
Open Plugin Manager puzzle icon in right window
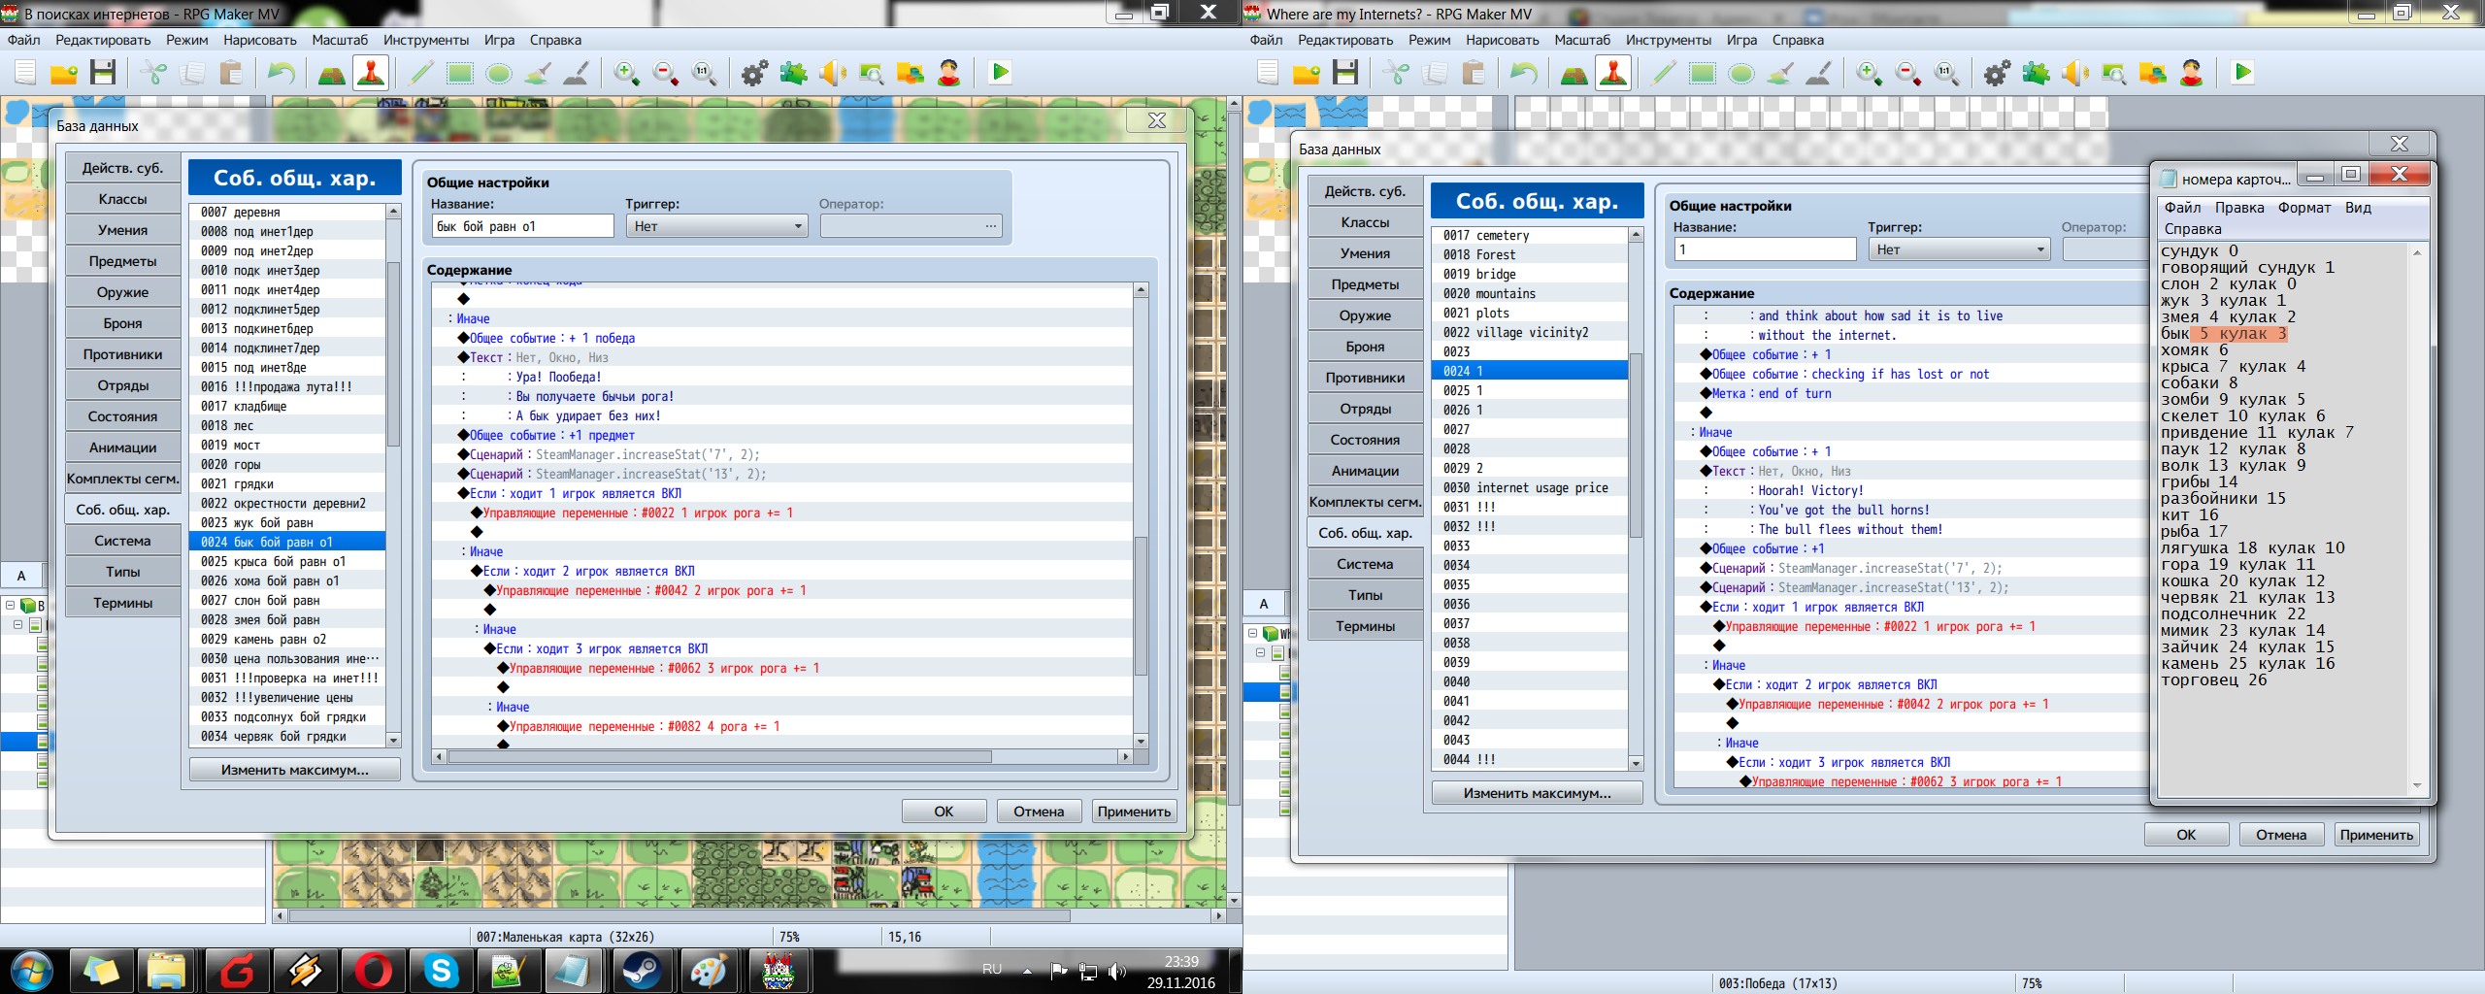(2036, 73)
